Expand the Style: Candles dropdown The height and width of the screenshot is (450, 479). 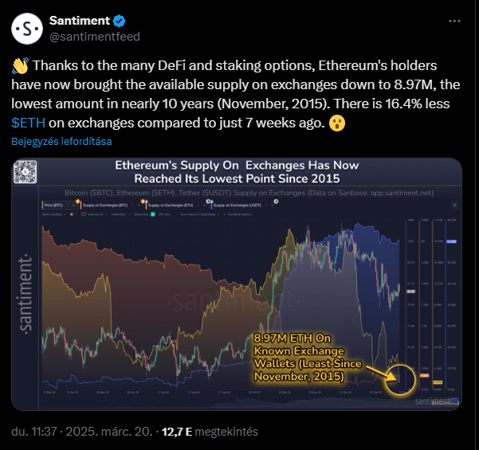tap(54, 214)
